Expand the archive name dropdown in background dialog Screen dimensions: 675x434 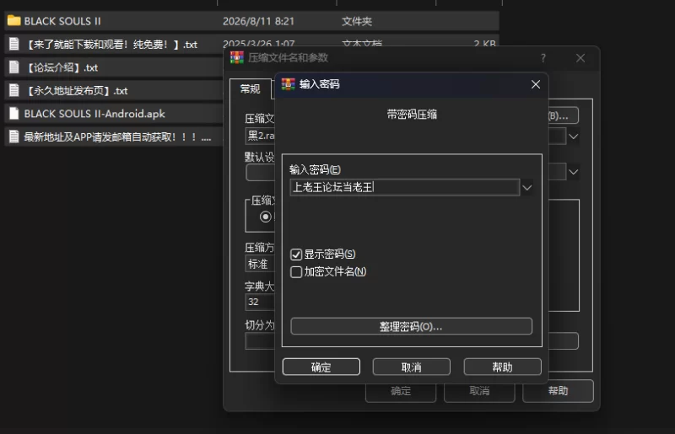(574, 137)
